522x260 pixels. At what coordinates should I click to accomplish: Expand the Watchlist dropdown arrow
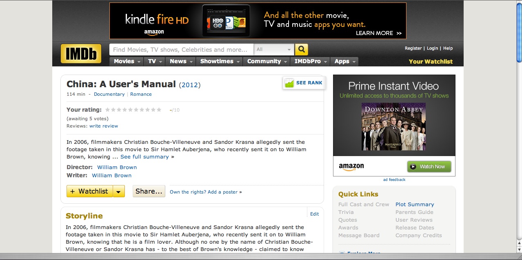tap(119, 191)
